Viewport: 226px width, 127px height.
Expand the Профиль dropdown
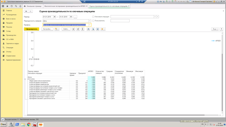(90, 25)
